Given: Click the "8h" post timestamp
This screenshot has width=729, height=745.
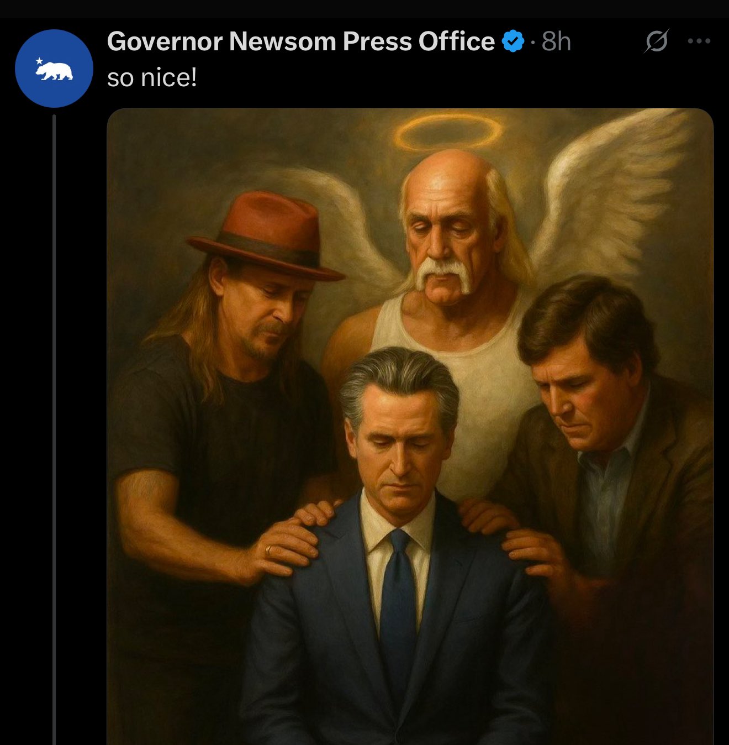Looking at the screenshot, I should [556, 41].
